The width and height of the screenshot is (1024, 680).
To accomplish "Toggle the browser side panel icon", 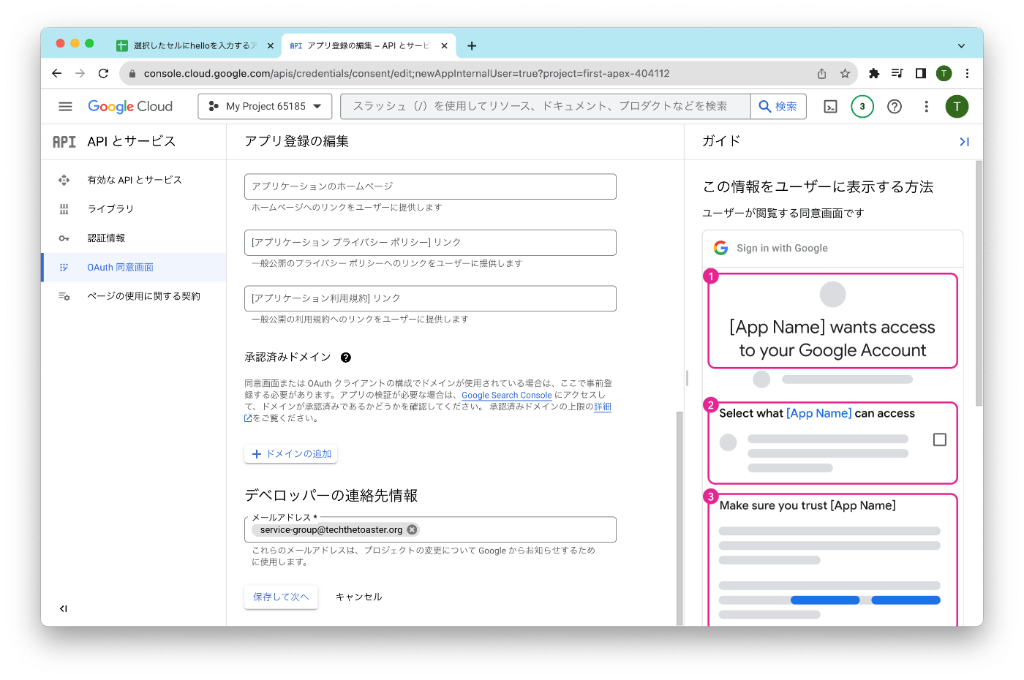I will [921, 73].
